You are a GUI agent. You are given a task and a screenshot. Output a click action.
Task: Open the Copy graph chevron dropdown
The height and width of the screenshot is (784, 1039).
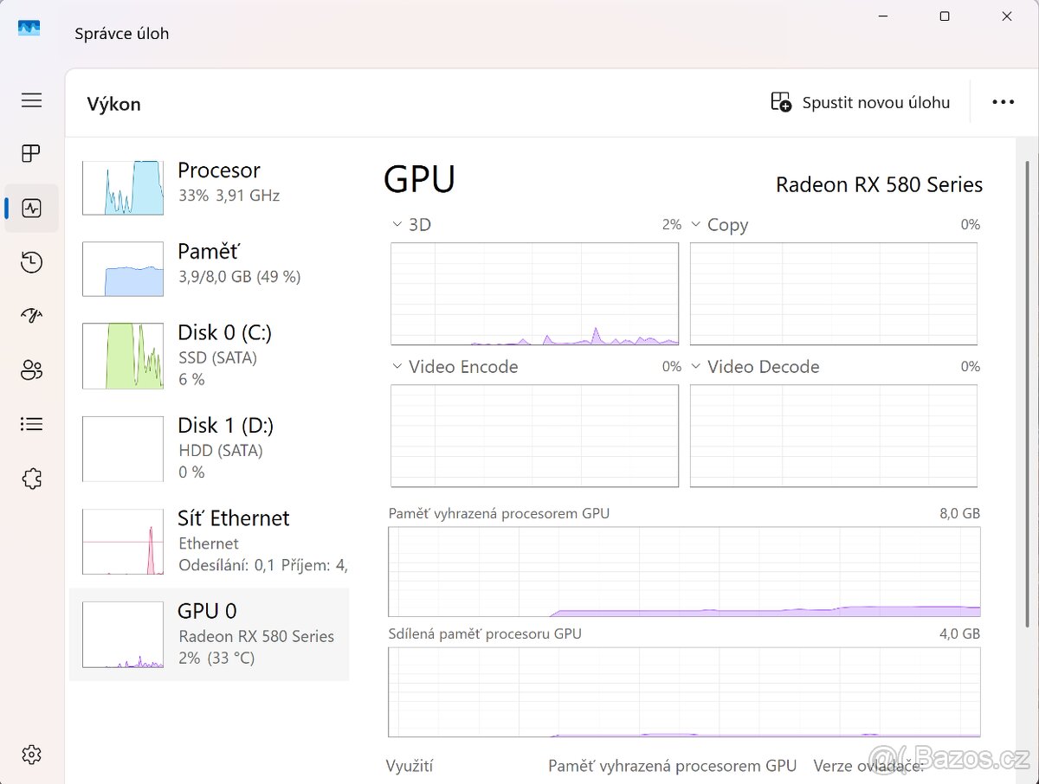click(696, 224)
